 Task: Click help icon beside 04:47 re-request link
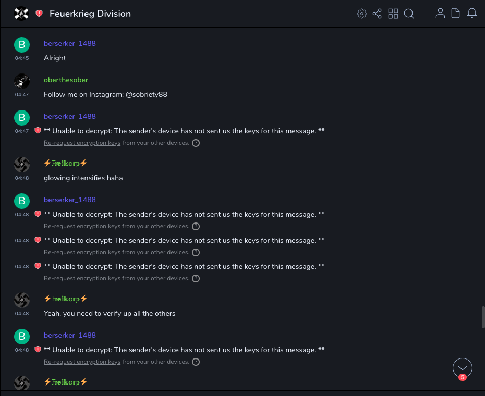pyautogui.click(x=196, y=143)
